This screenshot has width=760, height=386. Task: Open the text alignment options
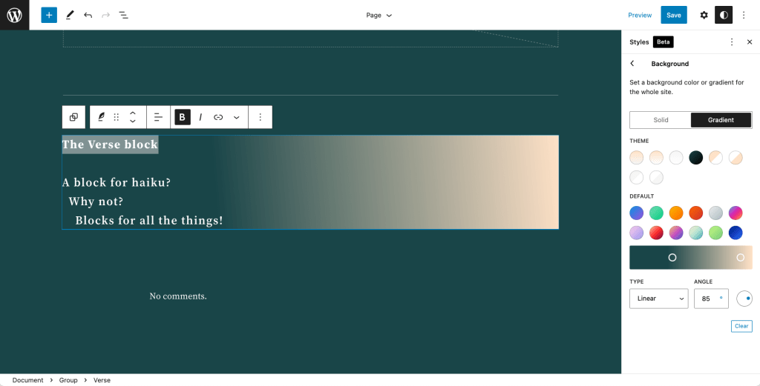(x=159, y=117)
